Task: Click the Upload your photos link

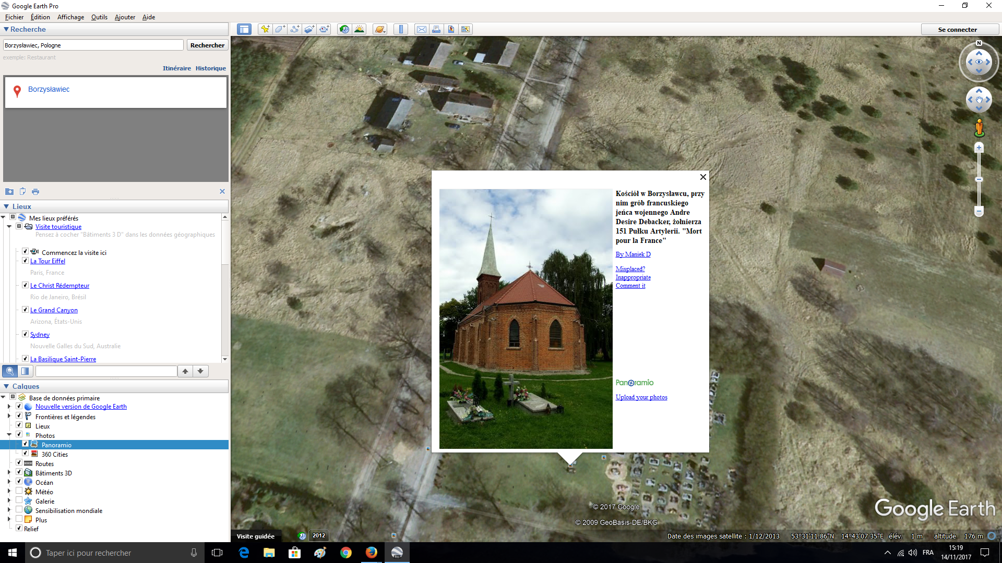Action: pyautogui.click(x=641, y=397)
